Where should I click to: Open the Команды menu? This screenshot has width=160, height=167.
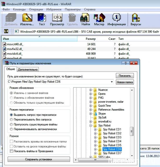point(19,9)
